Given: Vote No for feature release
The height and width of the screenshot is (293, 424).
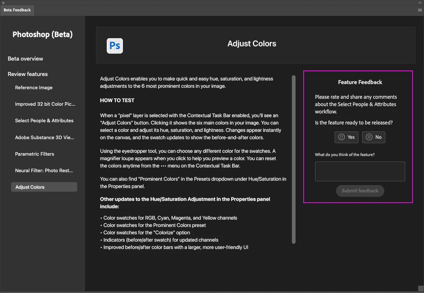Looking at the screenshot, I should coord(374,137).
